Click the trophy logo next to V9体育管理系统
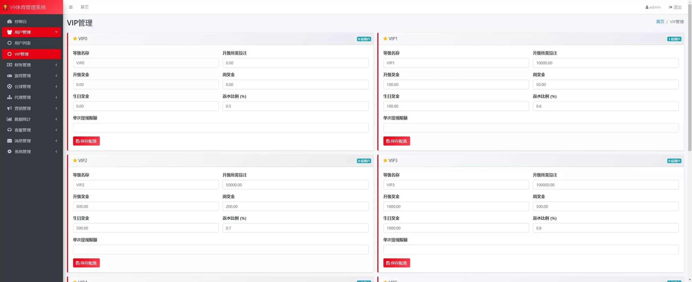692x282 pixels. click(x=5, y=7)
